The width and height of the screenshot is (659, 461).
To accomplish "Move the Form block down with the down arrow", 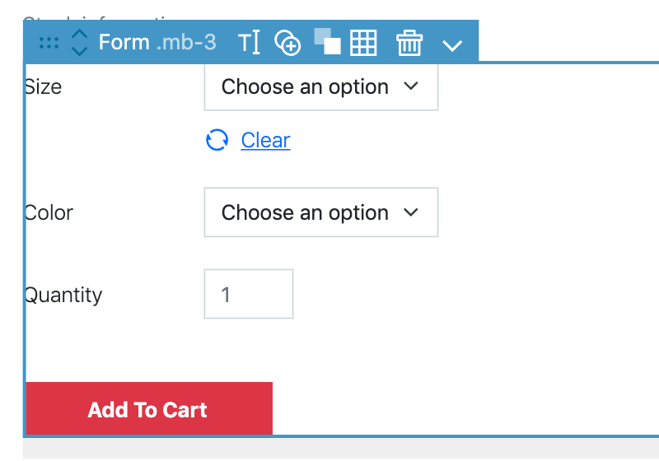I will click(x=79, y=51).
